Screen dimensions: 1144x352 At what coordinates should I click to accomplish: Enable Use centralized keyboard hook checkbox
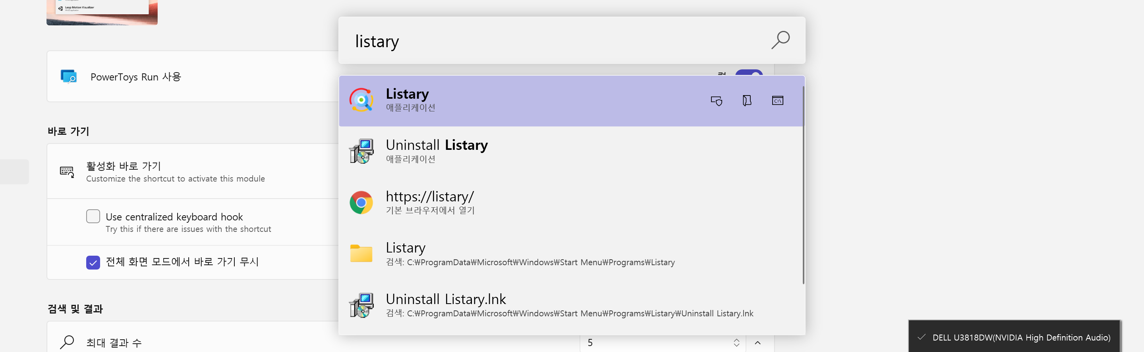[x=93, y=216]
